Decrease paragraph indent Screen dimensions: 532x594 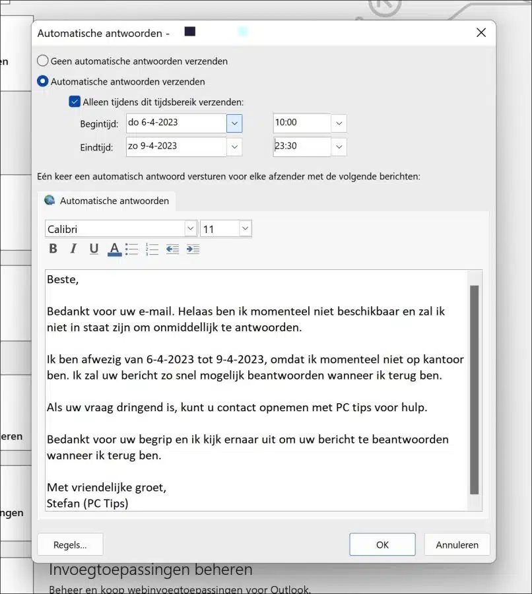coord(172,249)
